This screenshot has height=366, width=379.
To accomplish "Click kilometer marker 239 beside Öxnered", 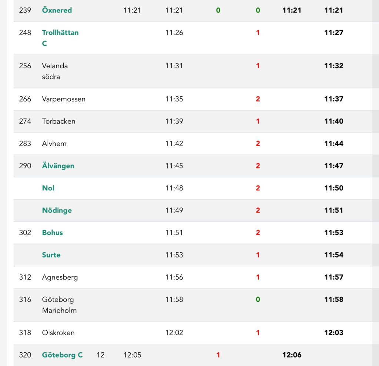I will click(x=25, y=10).
